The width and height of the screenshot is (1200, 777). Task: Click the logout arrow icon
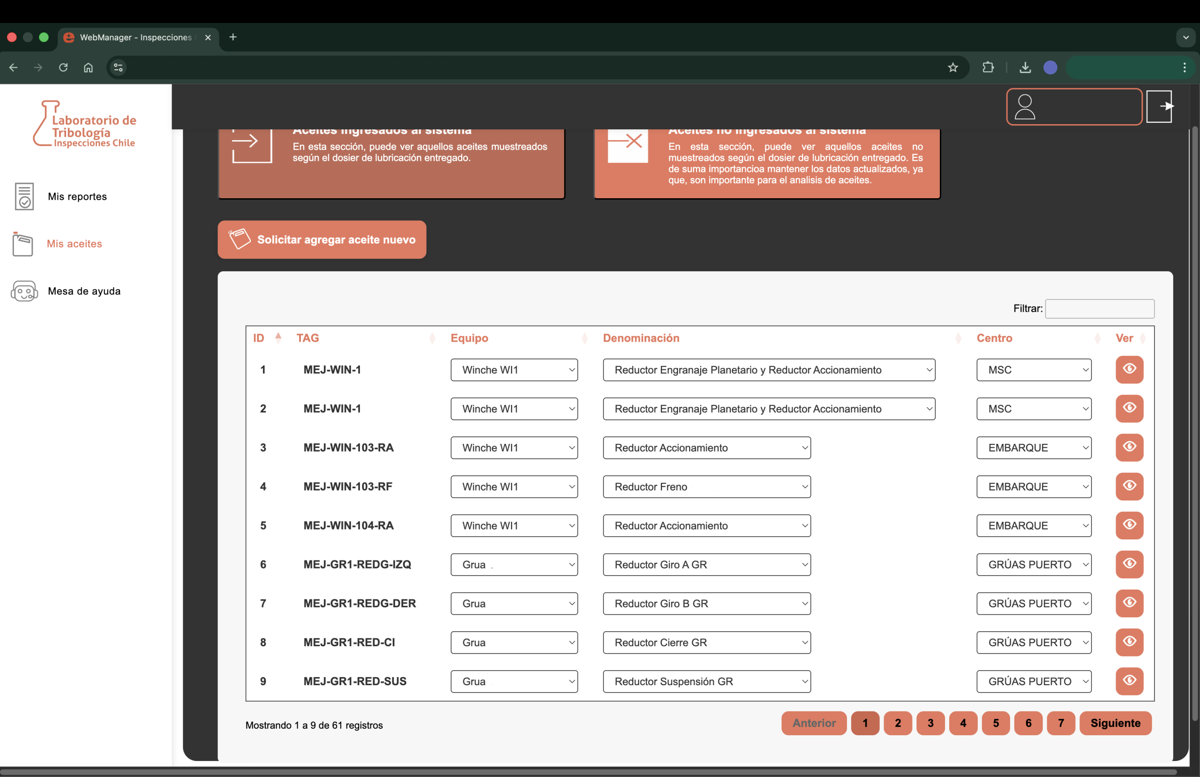1160,106
